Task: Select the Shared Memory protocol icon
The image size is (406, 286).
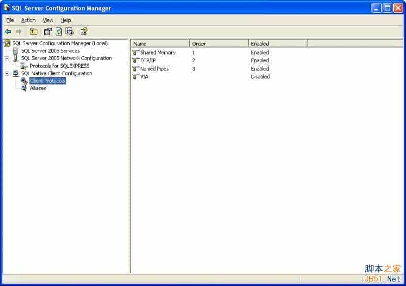Action: (136, 53)
